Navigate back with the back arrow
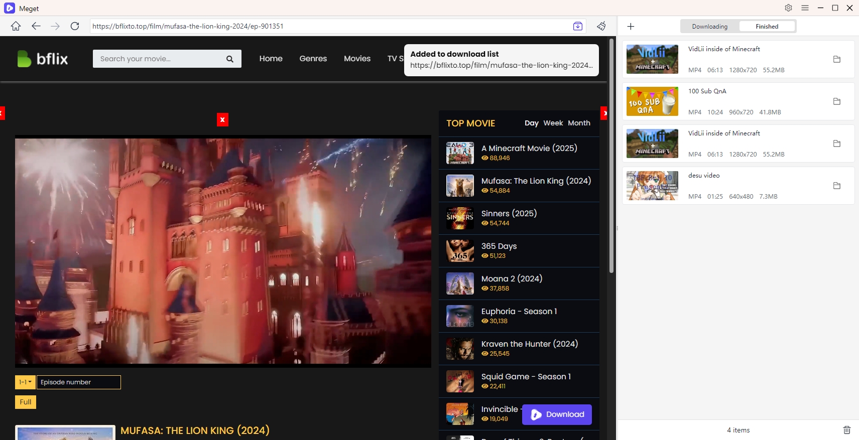This screenshot has width=859, height=440. point(36,26)
